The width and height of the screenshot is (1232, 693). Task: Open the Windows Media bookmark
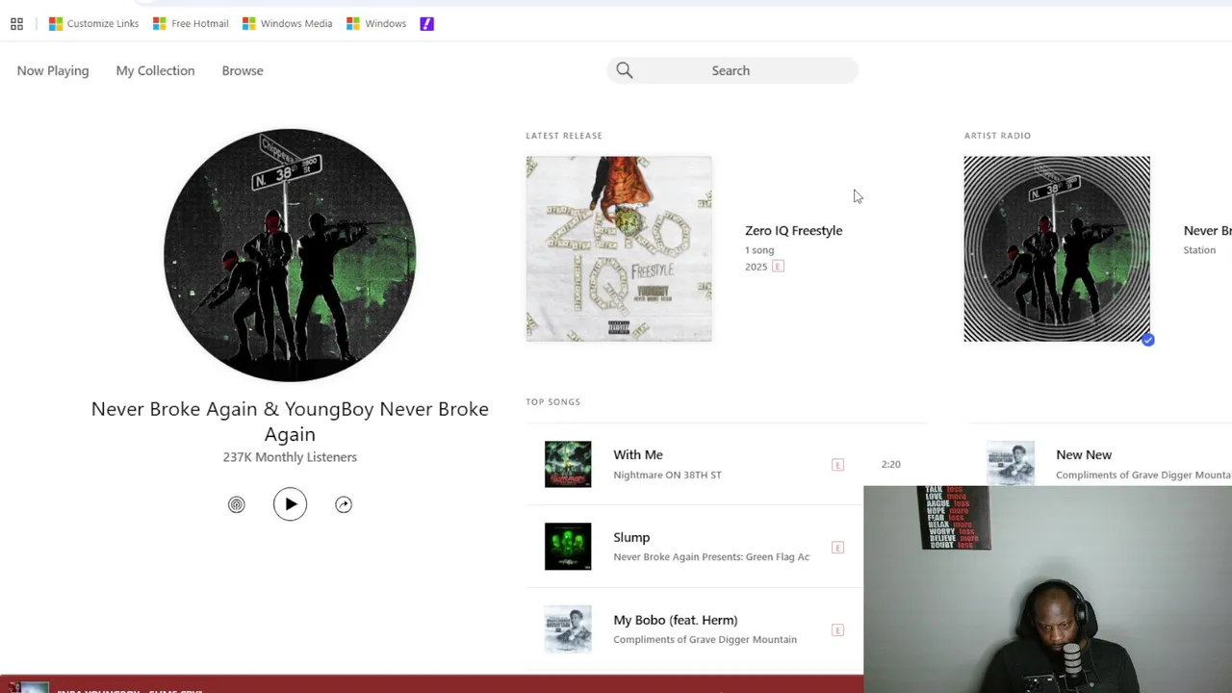click(x=287, y=24)
